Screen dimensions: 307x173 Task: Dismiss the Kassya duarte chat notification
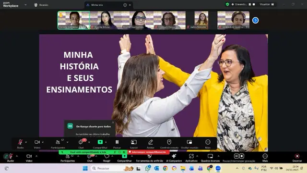pyautogui.click(x=113, y=123)
